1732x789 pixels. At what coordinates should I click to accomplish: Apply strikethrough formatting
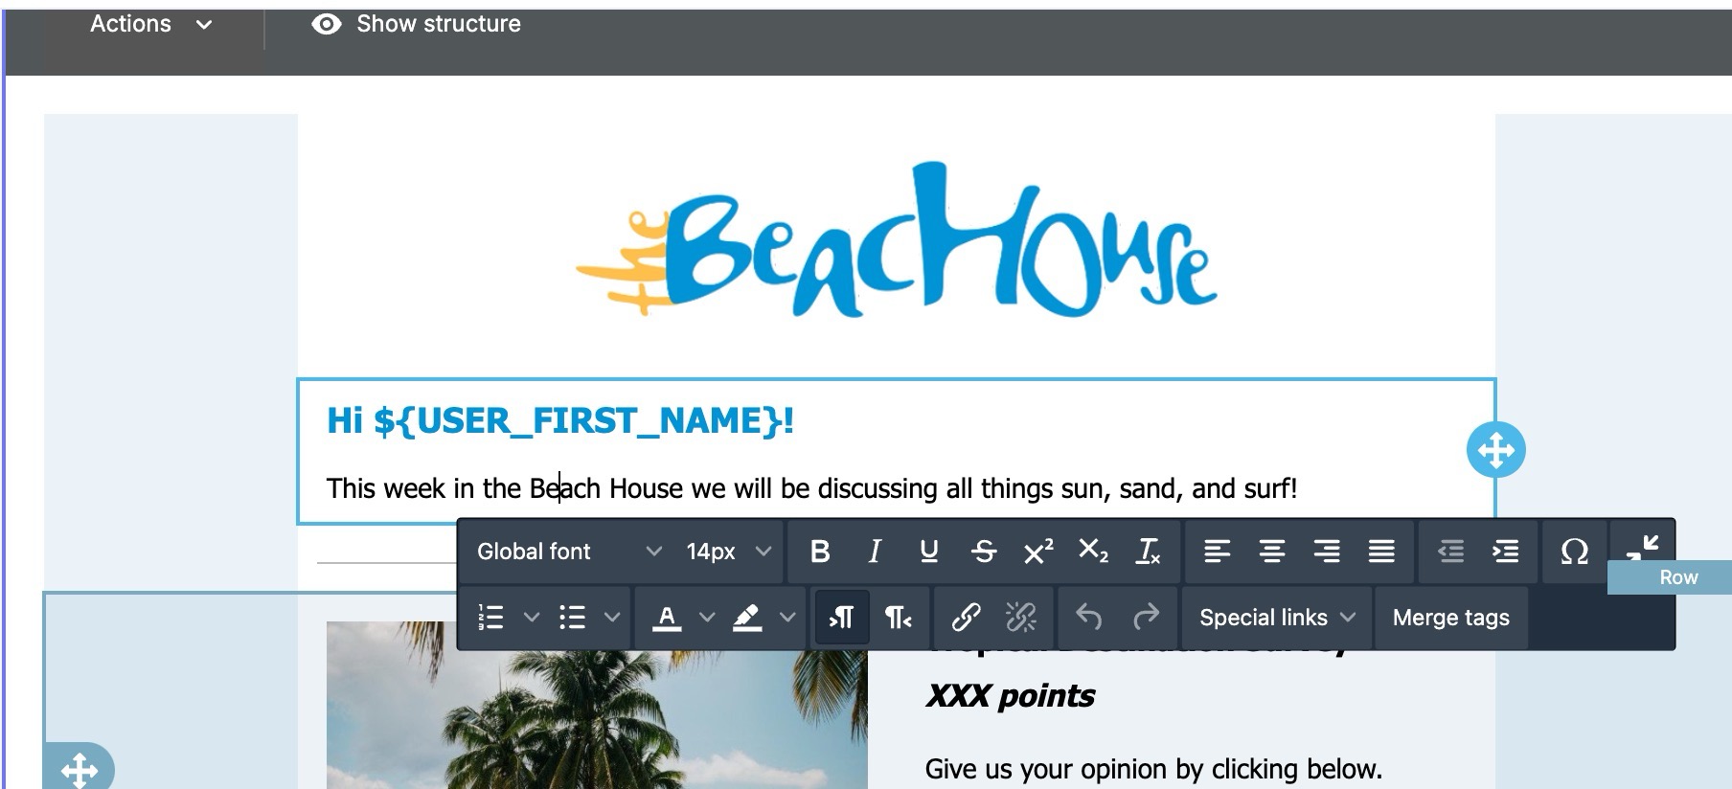click(x=983, y=552)
